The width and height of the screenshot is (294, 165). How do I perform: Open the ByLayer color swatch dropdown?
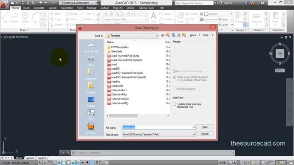coord(219,14)
